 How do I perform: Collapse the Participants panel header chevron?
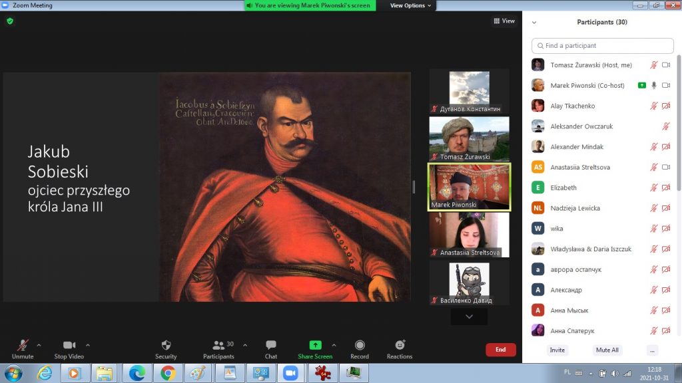tap(534, 22)
